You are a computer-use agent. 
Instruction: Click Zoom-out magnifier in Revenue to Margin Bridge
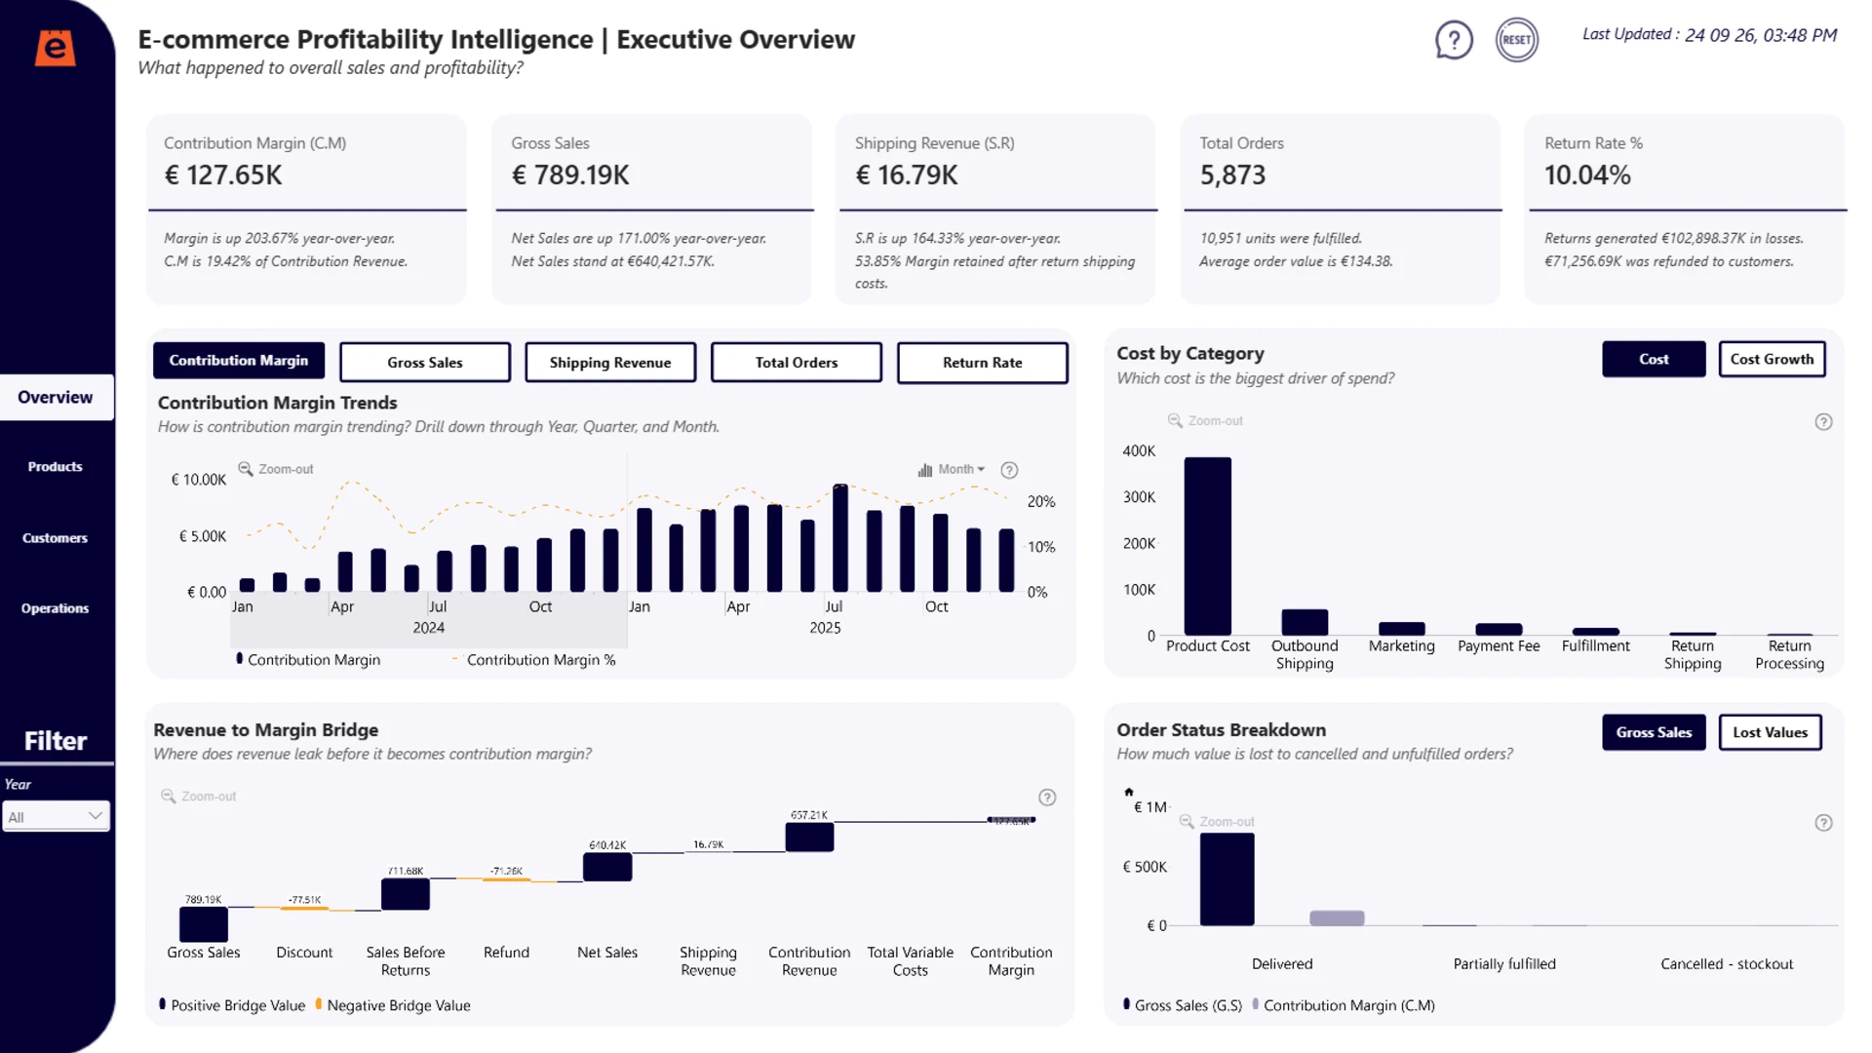(x=168, y=796)
